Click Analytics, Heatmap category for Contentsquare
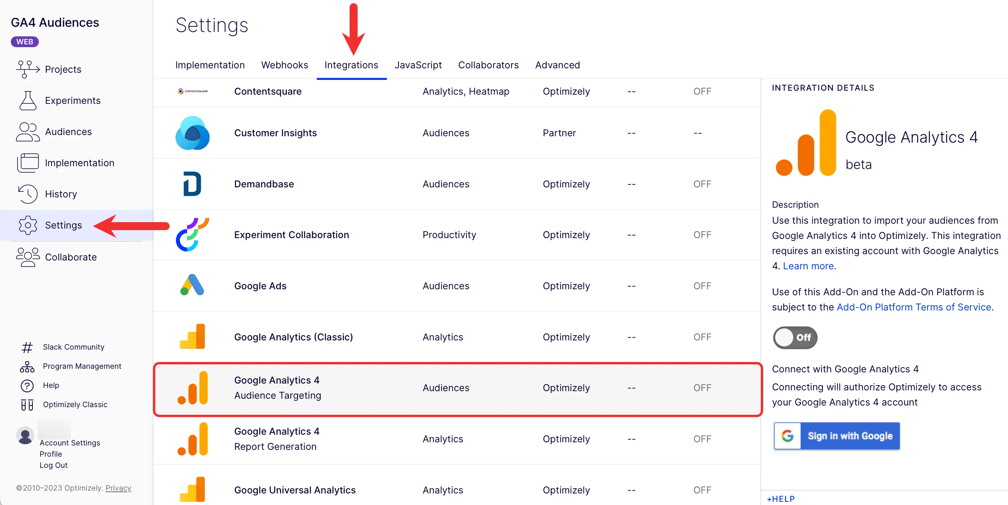This screenshot has height=505, width=1008. pyautogui.click(x=466, y=91)
